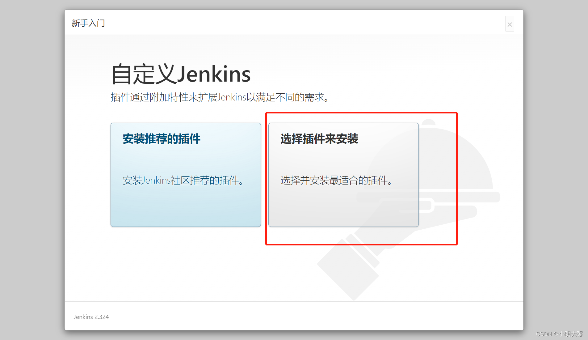
Task: Click the 插件通过附加特性来扩展Jenkins description text
Action: (220, 97)
